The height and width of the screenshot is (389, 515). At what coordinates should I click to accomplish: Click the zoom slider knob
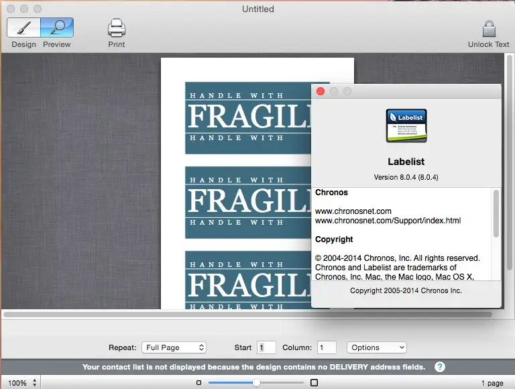(x=257, y=382)
